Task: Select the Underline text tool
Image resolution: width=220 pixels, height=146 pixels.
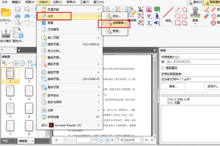Action: [x=149, y=23]
